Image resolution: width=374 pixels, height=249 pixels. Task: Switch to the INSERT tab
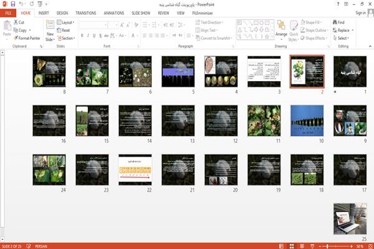point(44,13)
